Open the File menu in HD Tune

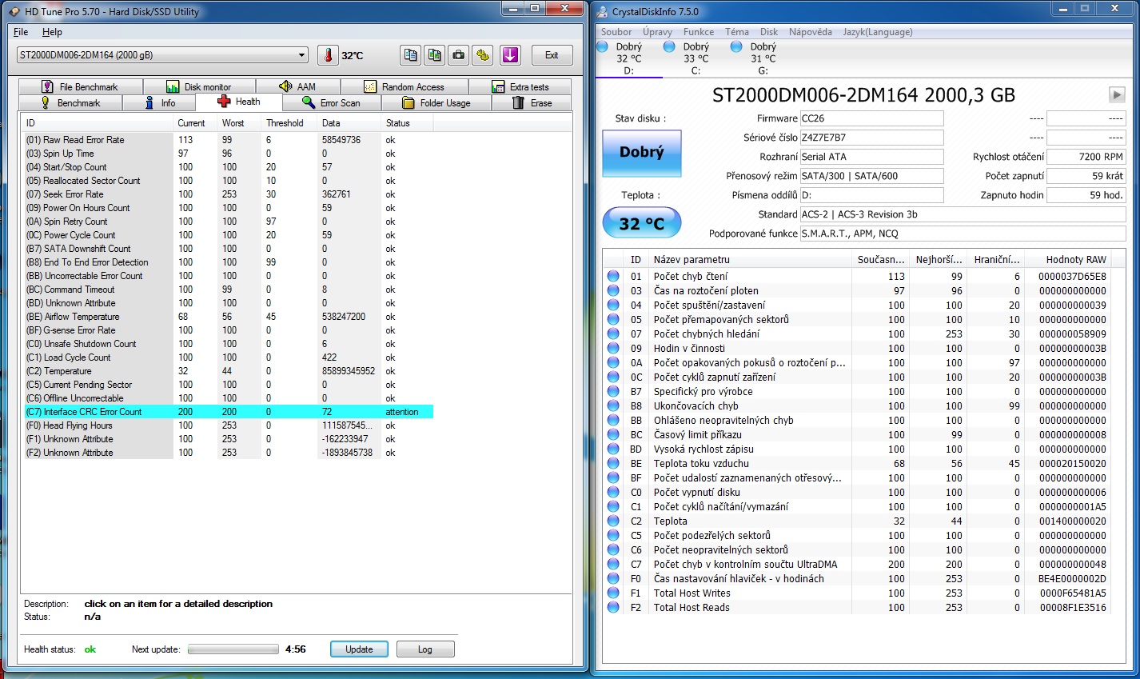coord(21,32)
